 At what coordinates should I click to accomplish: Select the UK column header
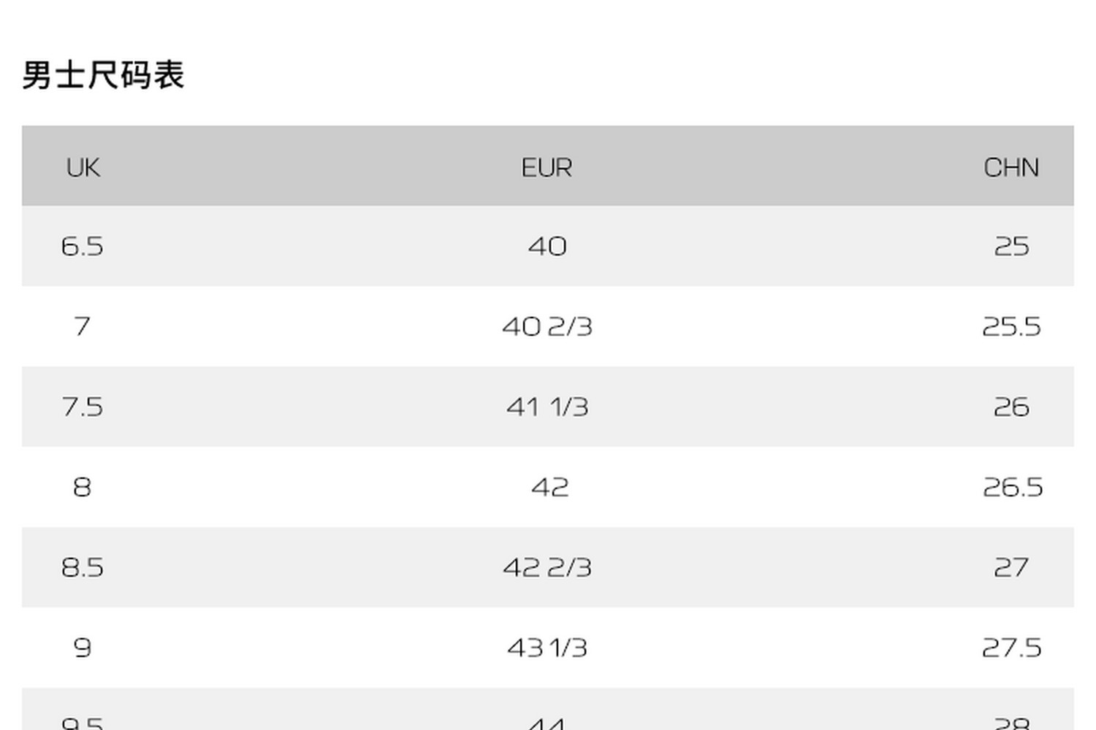click(x=83, y=168)
